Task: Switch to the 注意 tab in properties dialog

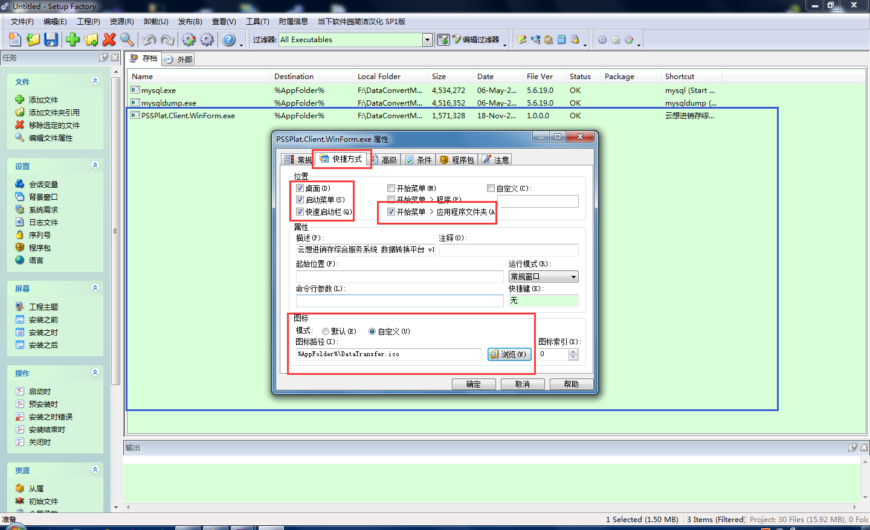Action: click(x=496, y=159)
